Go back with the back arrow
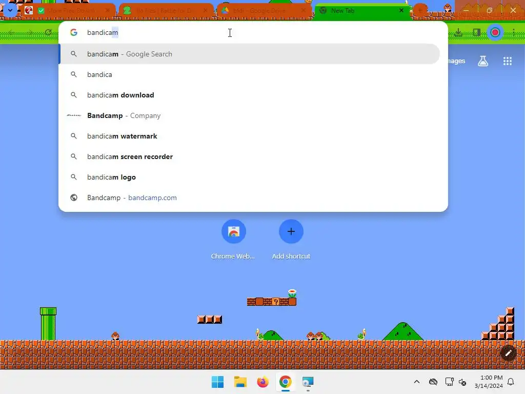The height and width of the screenshot is (394, 525). point(11,32)
